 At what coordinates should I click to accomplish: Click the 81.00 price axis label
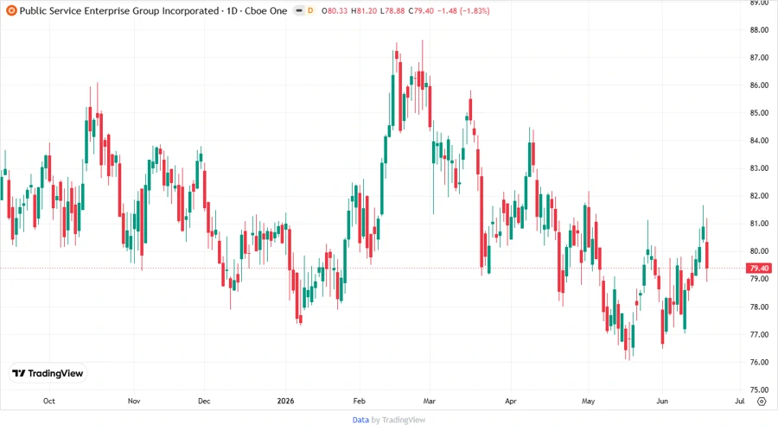pos(759,224)
